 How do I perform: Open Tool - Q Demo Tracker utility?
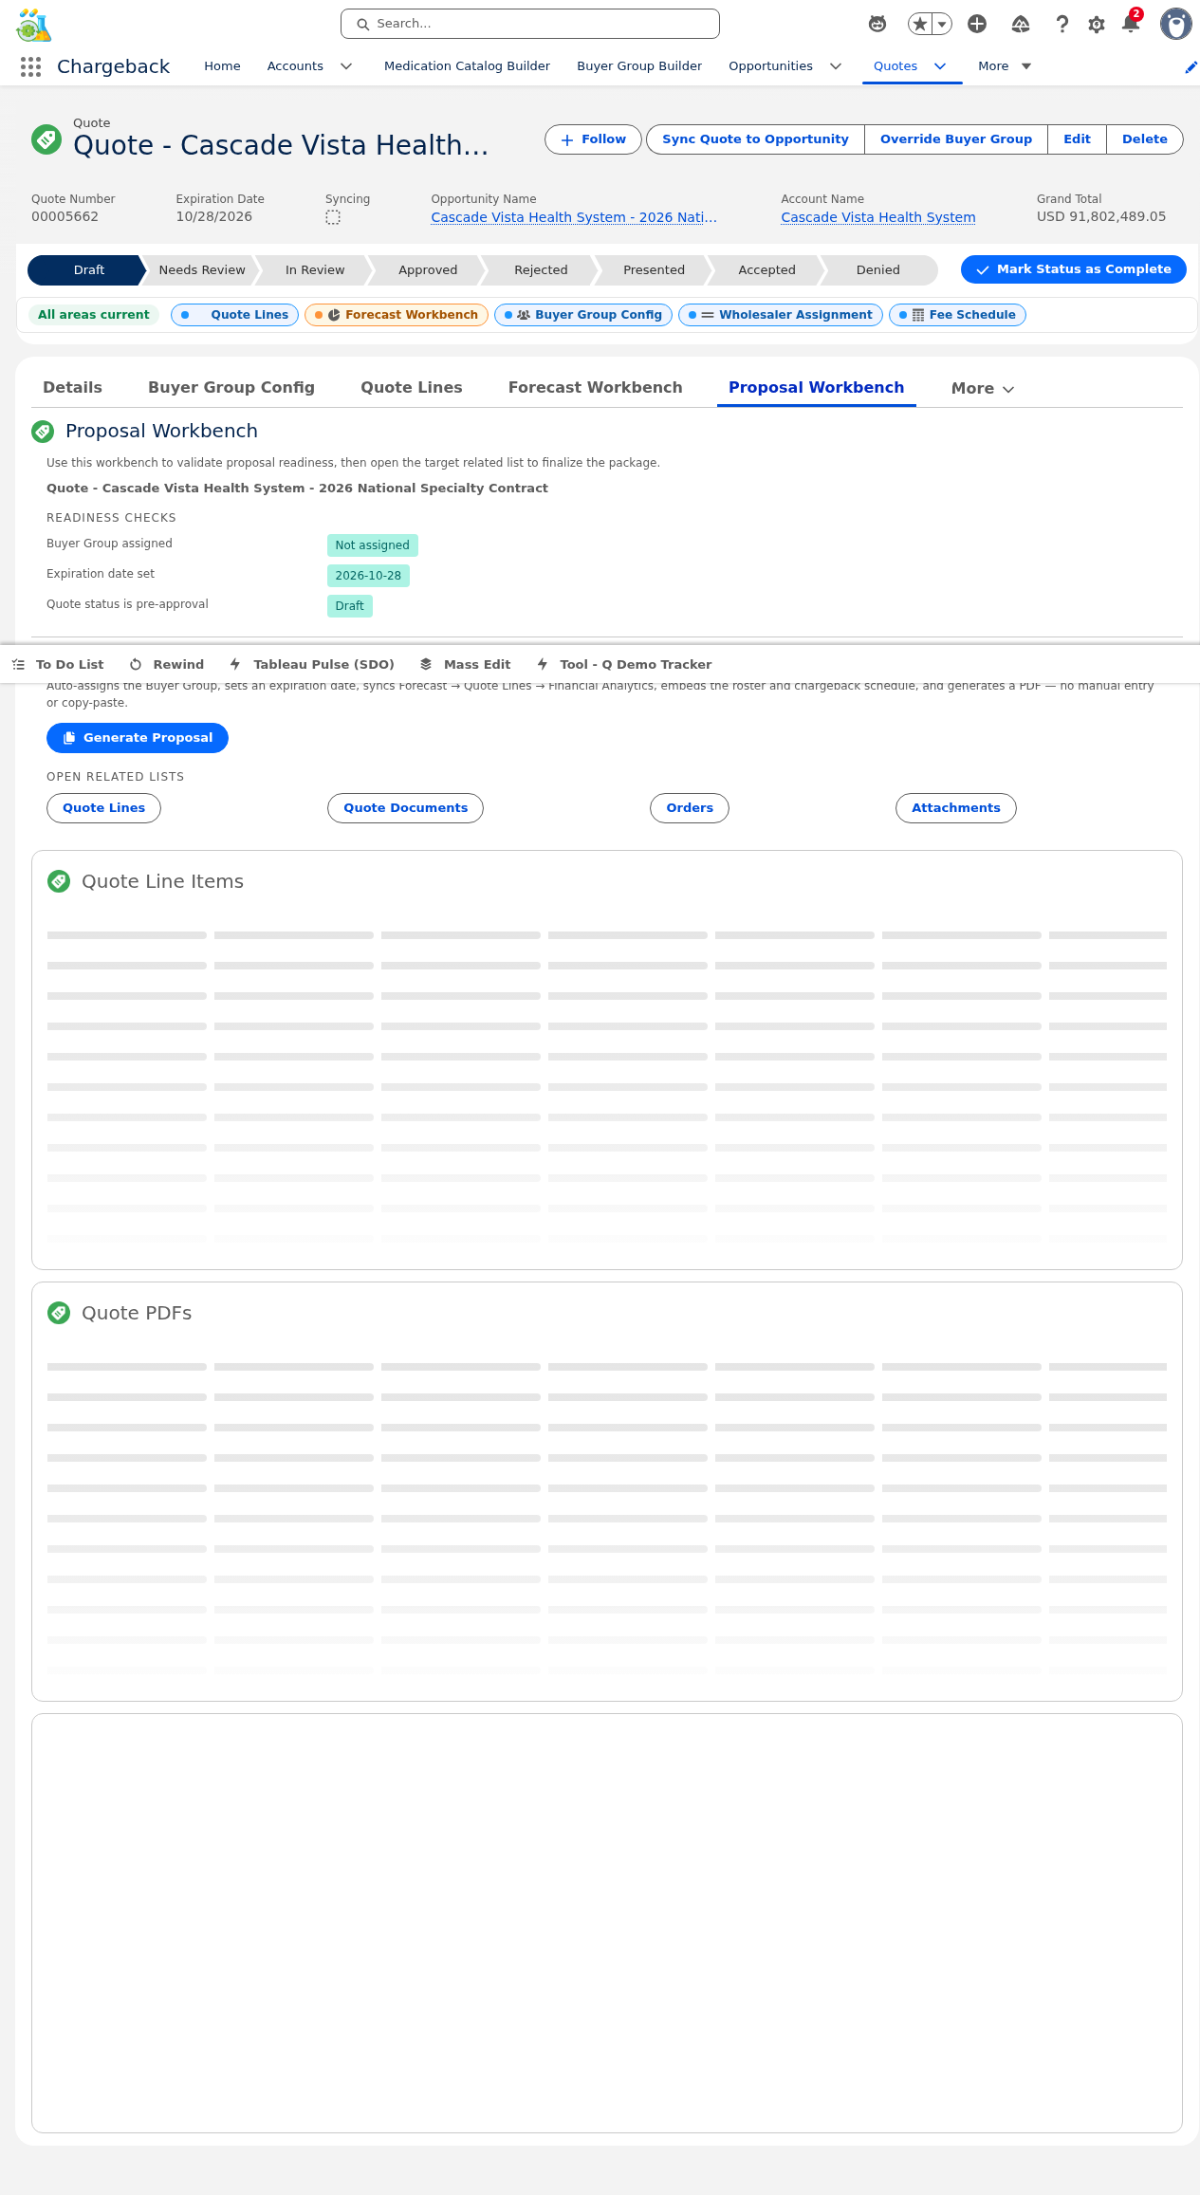click(x=624, y=665)
